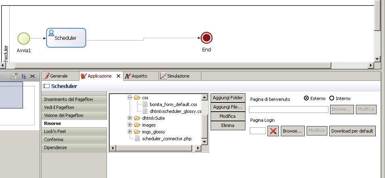Select the Esterno radio button
Screen dimensions: 385x178
pyautogui.click(x=306, y=98)
